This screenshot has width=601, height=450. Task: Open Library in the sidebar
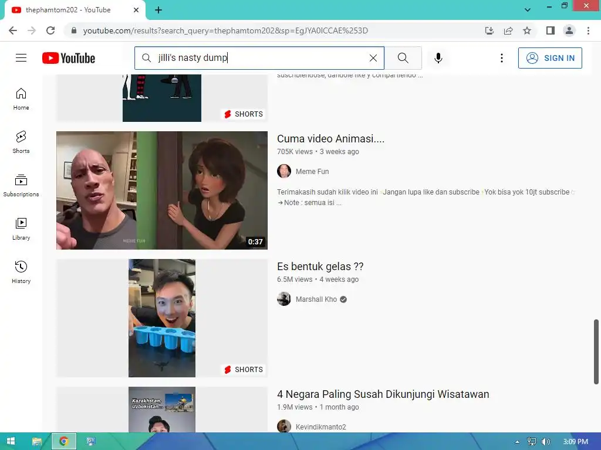point(21,229)
